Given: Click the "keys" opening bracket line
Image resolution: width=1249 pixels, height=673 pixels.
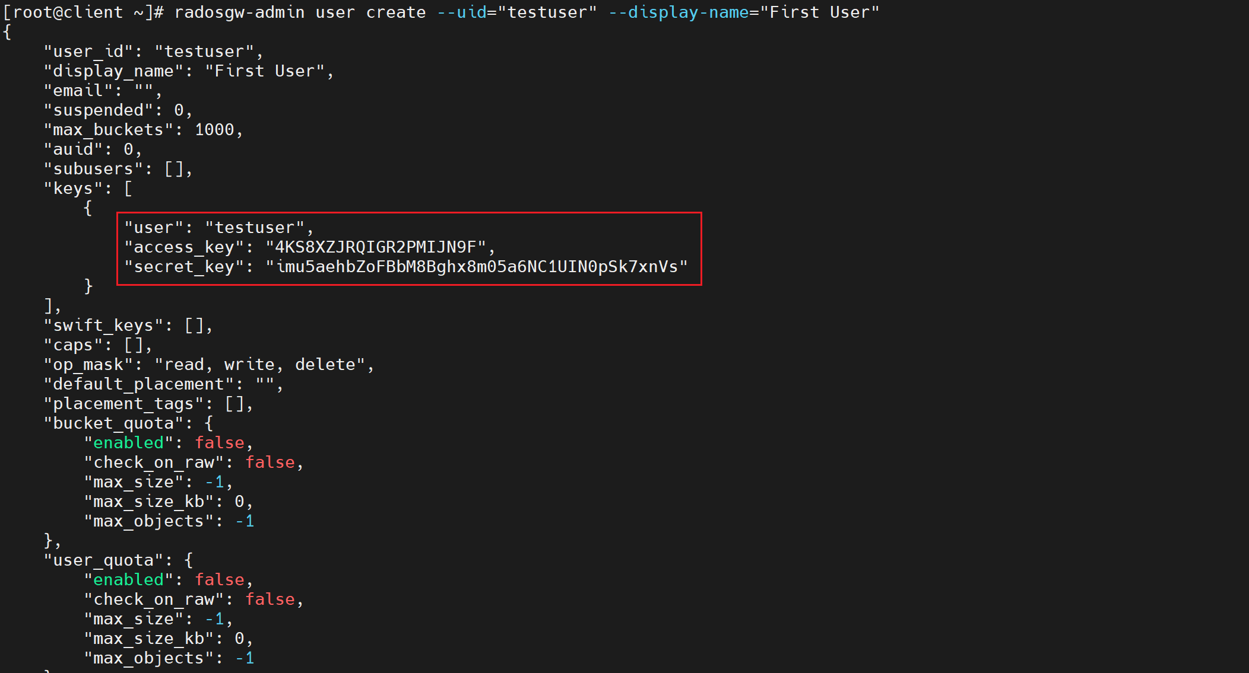Looking at the screenshot, I should coord(88,189).
